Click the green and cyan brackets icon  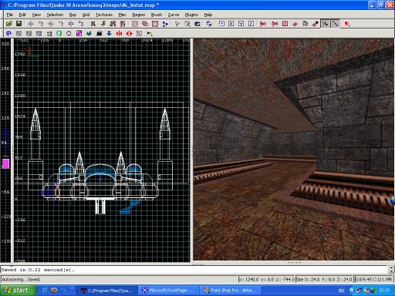[59, 33]
